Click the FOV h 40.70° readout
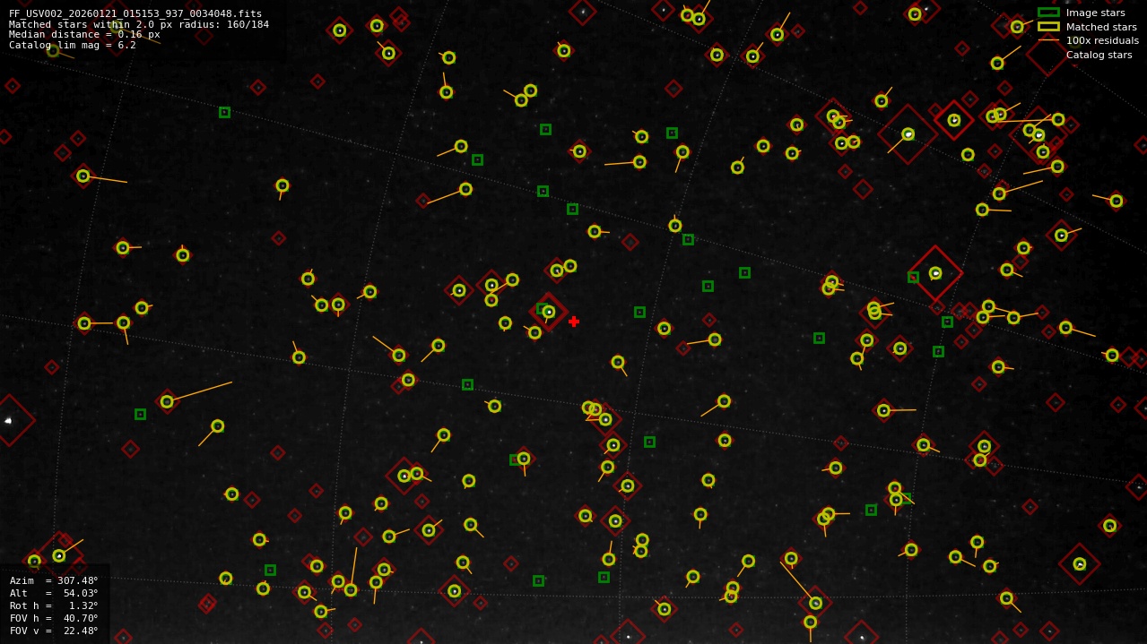This screenshot has height=644, width=1147. (x=54, y=618)
